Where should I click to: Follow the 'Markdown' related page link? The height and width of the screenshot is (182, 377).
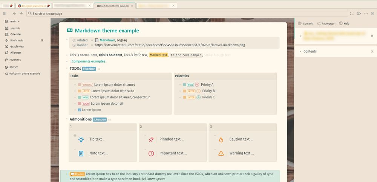point(107,40)
